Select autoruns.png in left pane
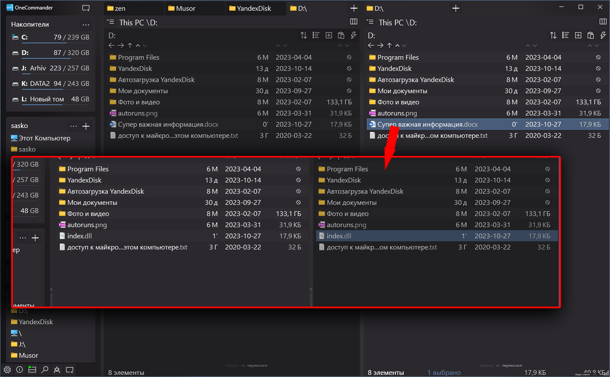 231,113
